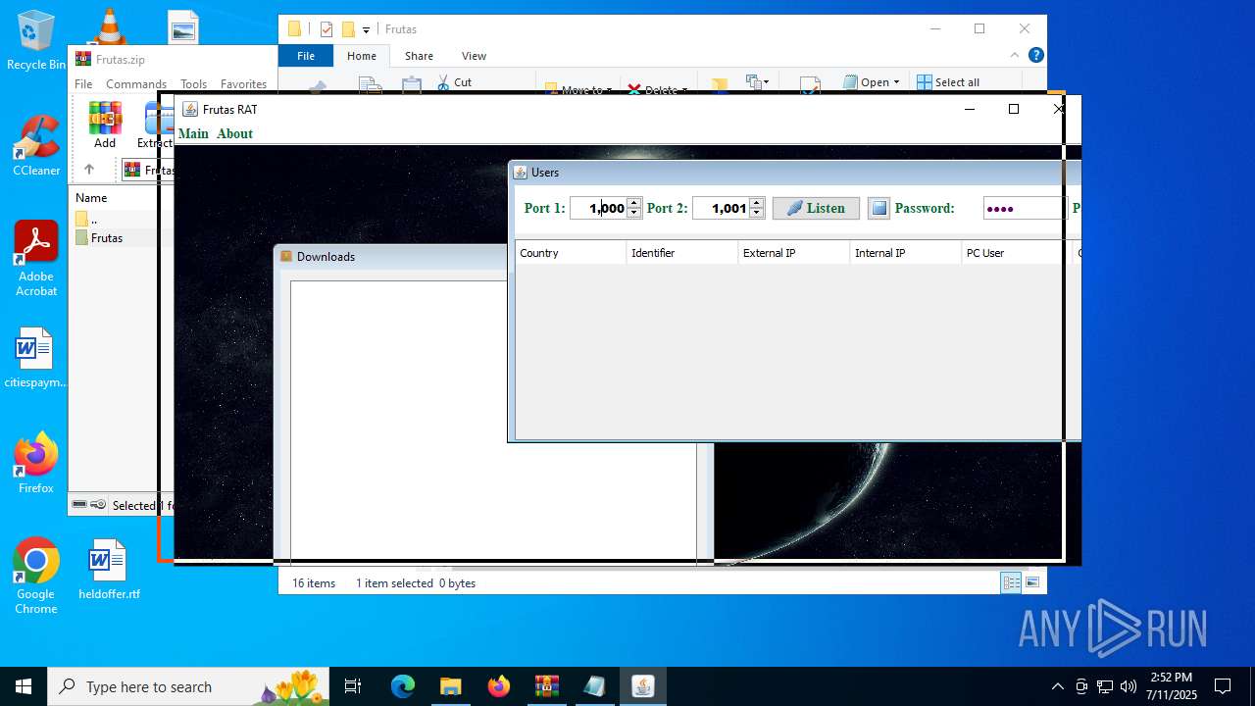Collapse the Explorer ribbon with chevron
The height and width of the screenshot is (706, 1255).
(1015, 55)
